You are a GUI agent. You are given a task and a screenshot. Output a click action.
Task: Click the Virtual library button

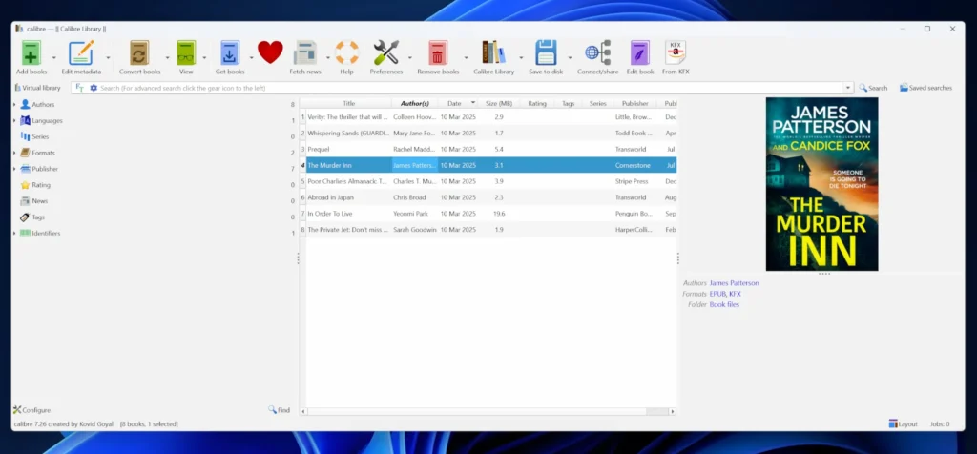[37, 88]
